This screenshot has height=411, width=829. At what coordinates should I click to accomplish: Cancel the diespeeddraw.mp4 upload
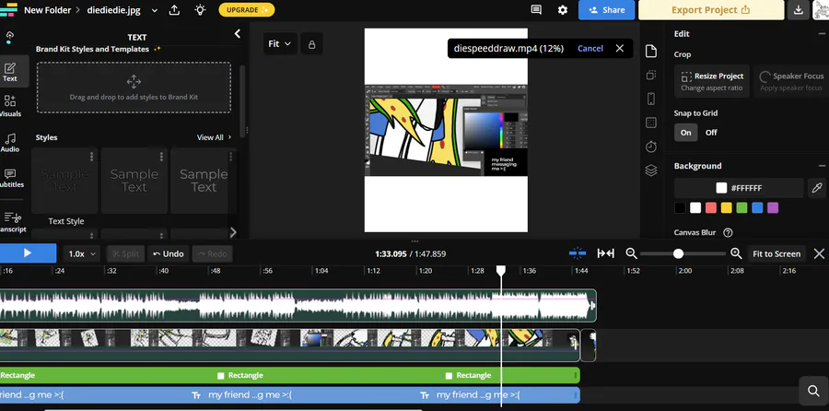(x=590, y=48)
